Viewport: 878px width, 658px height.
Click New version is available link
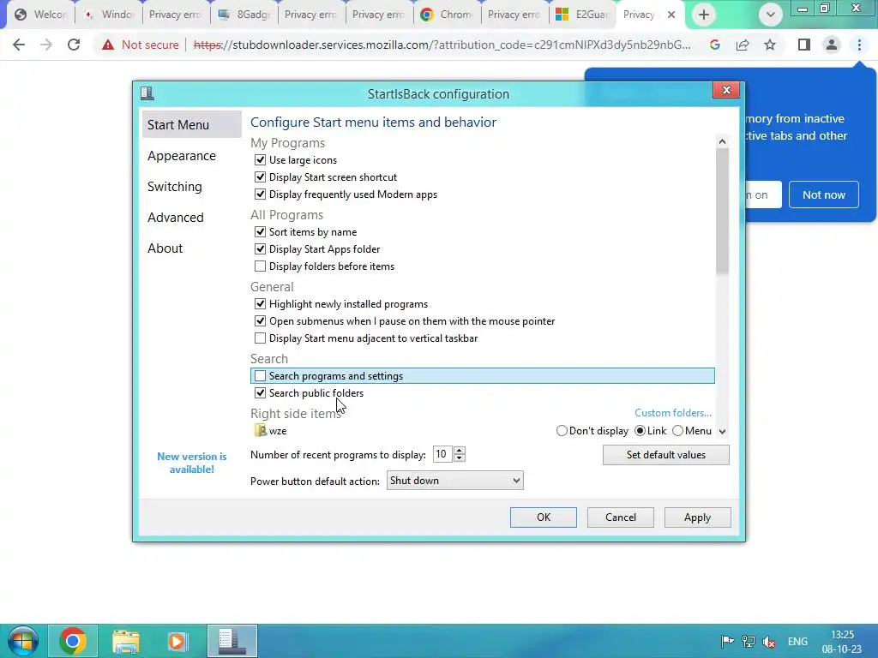(x=191, y=463)
